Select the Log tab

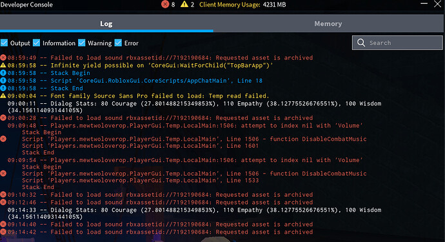pyautogui.click(x=106, y=24)
